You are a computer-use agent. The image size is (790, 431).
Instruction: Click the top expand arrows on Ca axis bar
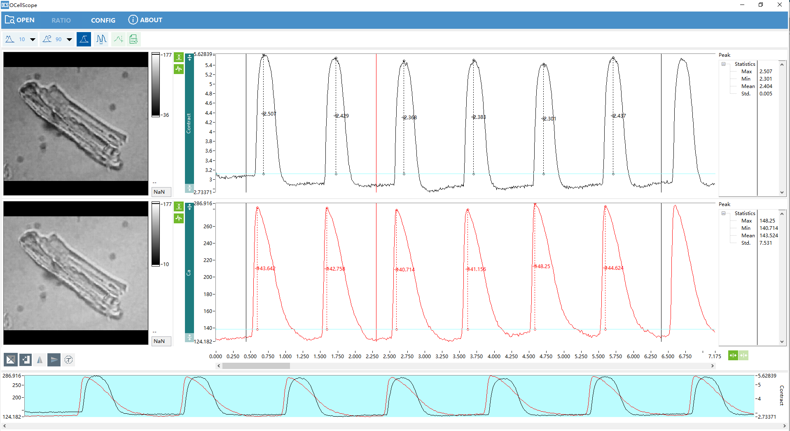point(189,207)
